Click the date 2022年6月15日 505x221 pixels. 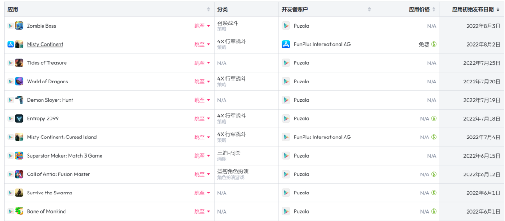point(482,156)
